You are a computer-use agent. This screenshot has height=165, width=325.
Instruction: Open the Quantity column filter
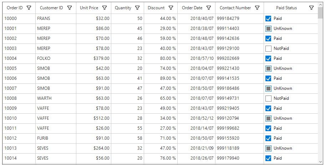137,8
